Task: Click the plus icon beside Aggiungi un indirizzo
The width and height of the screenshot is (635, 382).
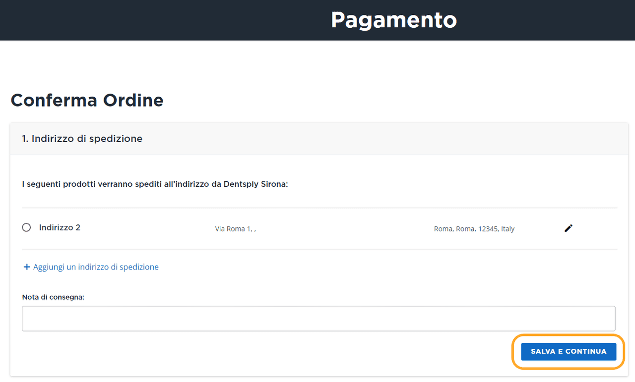Action: click(x=27, y=267)
